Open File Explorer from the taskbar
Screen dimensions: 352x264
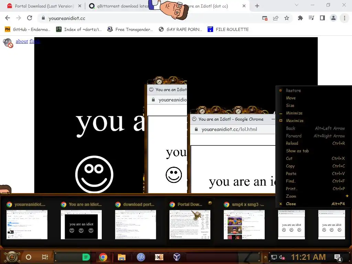pos(121,257)
